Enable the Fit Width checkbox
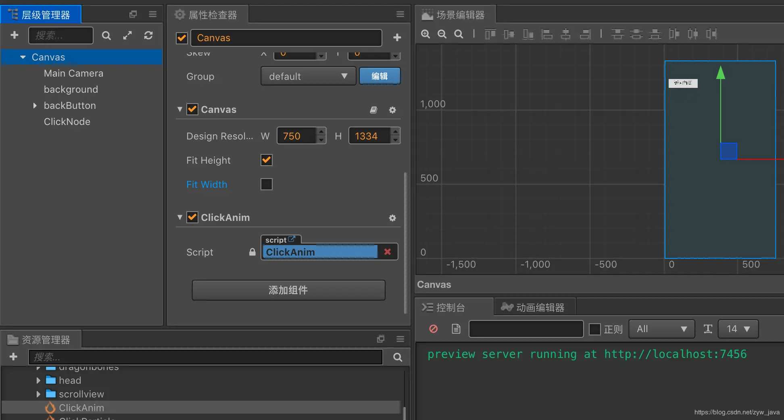The image size is (784, 420). pos(267,184)
